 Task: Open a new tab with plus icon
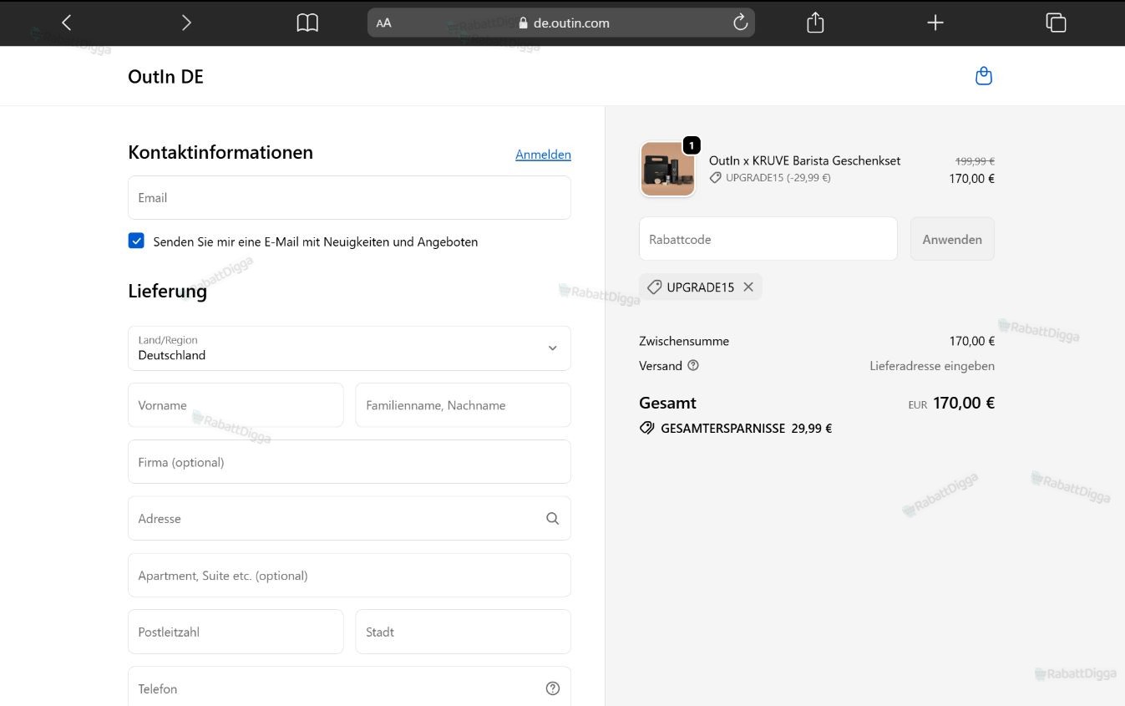tap(935, 23)
